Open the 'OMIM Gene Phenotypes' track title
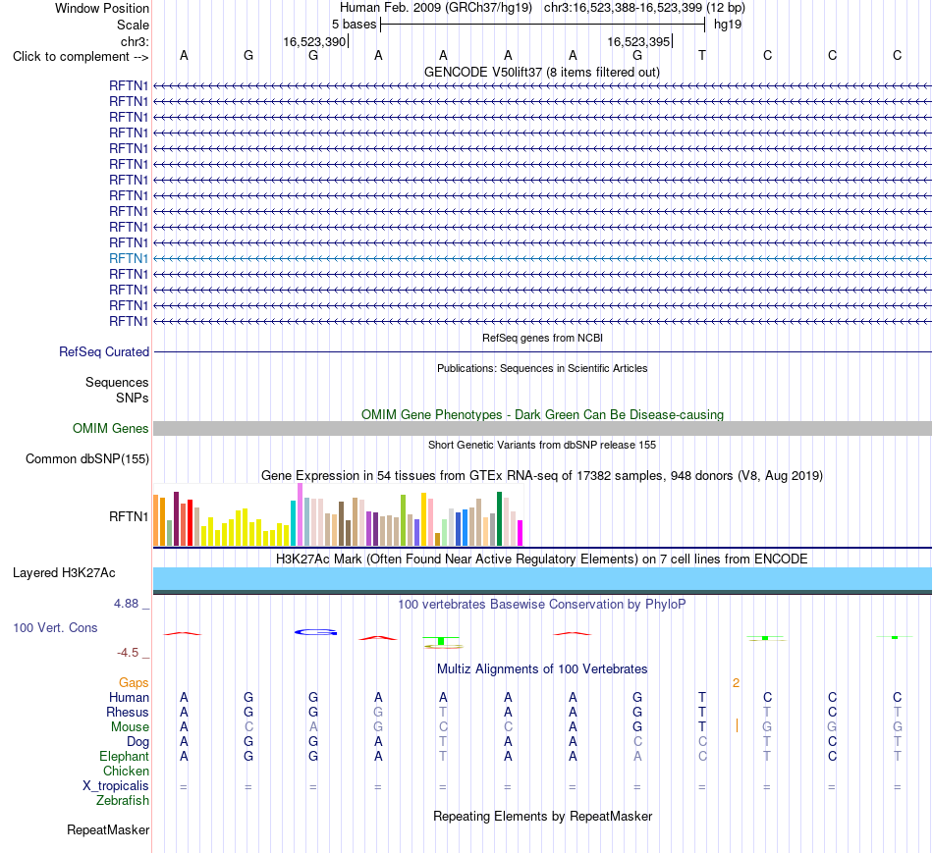This screenshot has height=853, width=933. (542, 414)
